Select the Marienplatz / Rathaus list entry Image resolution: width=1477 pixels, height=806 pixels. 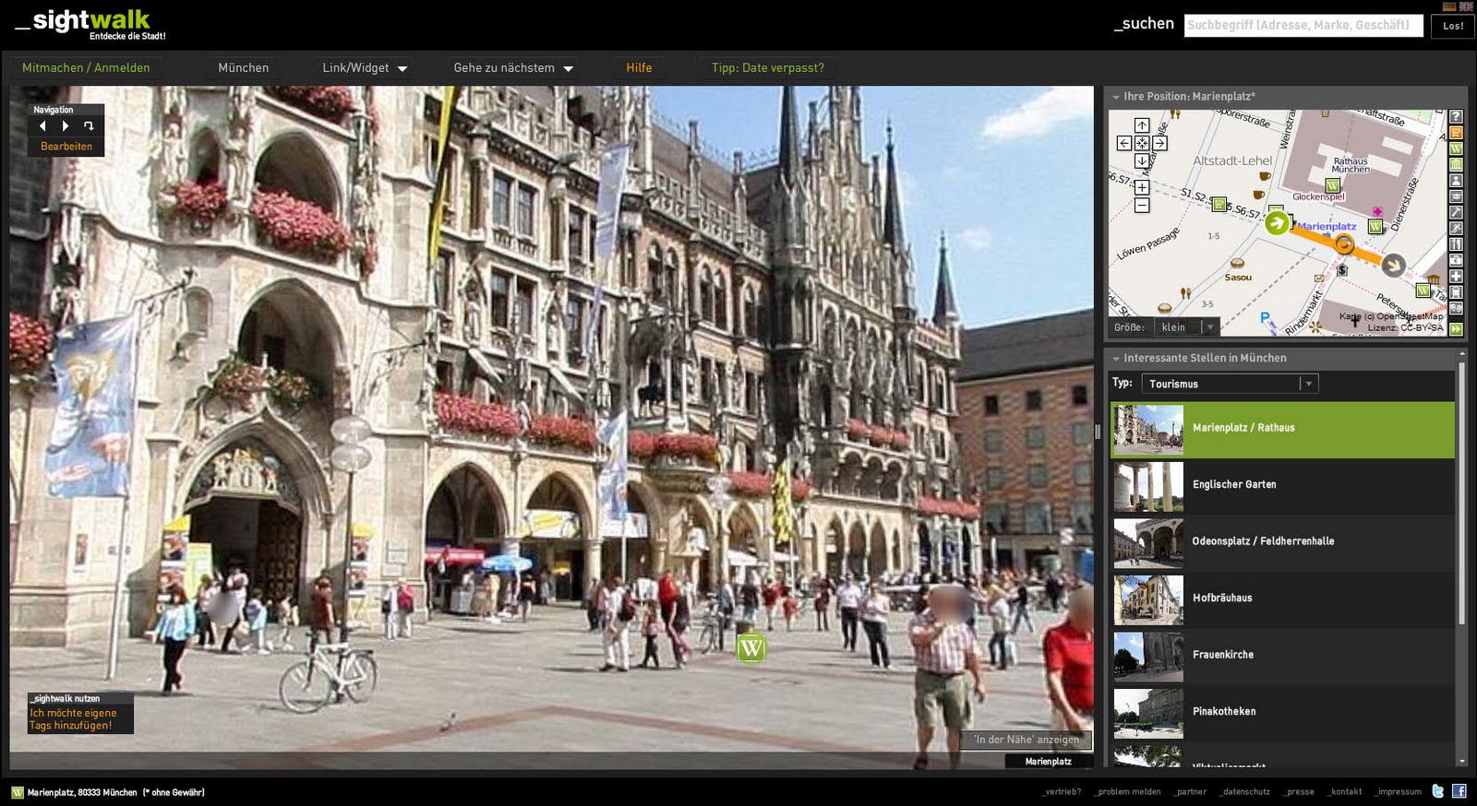tap(1282, 429)
